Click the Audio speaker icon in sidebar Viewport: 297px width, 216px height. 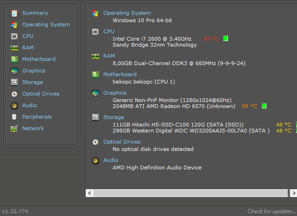[14, 105]
